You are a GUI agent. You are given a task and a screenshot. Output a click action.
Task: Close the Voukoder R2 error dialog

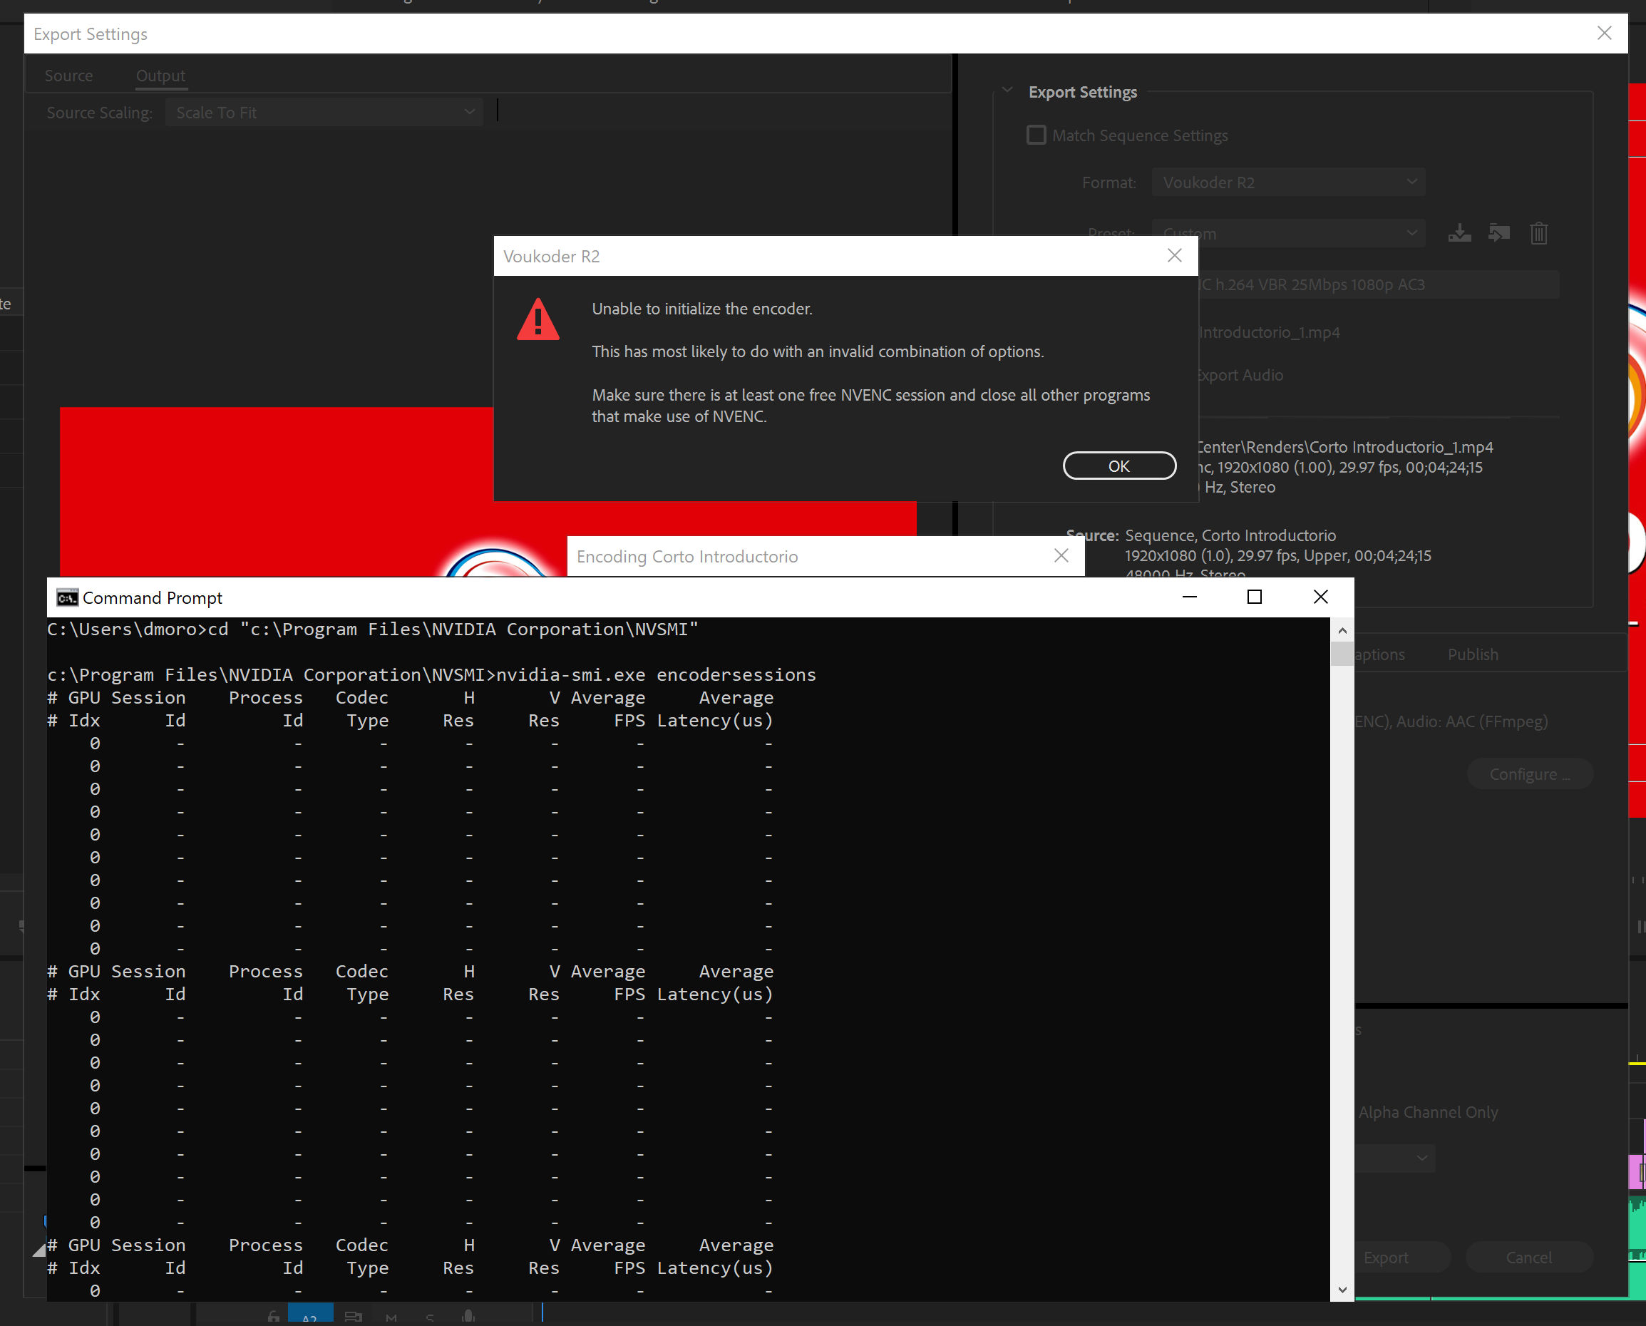[x=1175, y=256]
